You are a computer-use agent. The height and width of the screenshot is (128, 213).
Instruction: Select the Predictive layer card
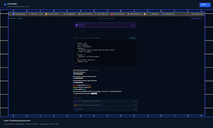point(105,25)
